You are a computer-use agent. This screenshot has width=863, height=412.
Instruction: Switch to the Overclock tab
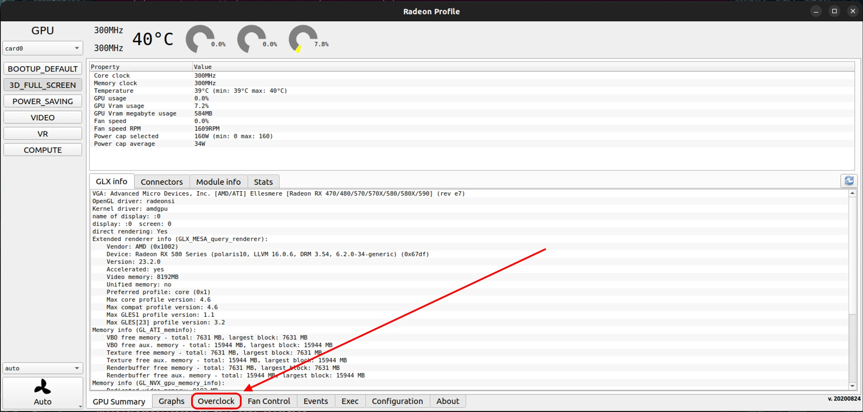pyautogui.click(x=216, y=401)
